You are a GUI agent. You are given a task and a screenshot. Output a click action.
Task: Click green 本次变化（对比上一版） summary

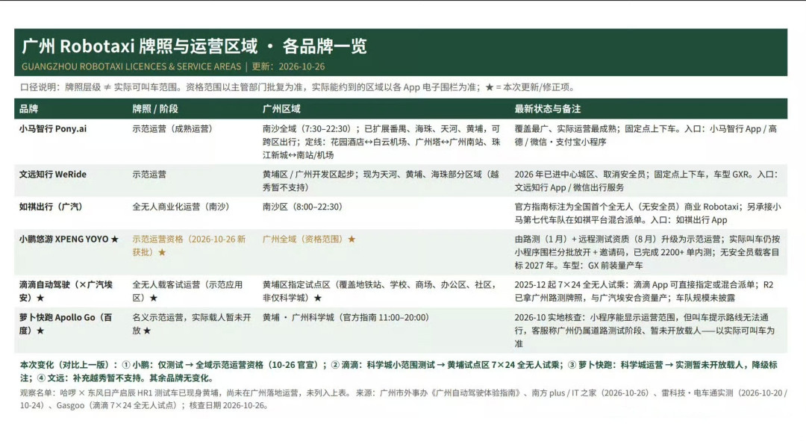(x=399, y=371)
